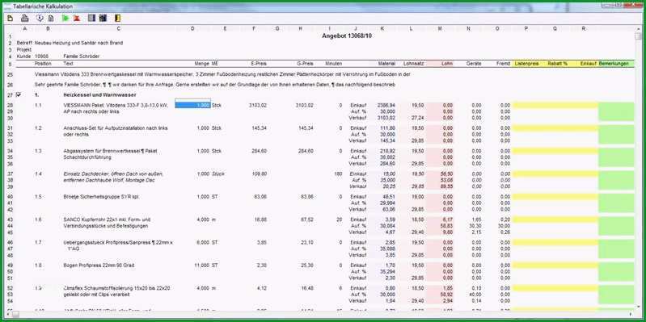Select column header C
This screenshot has width=646, height=322.
tap(119, 29)
